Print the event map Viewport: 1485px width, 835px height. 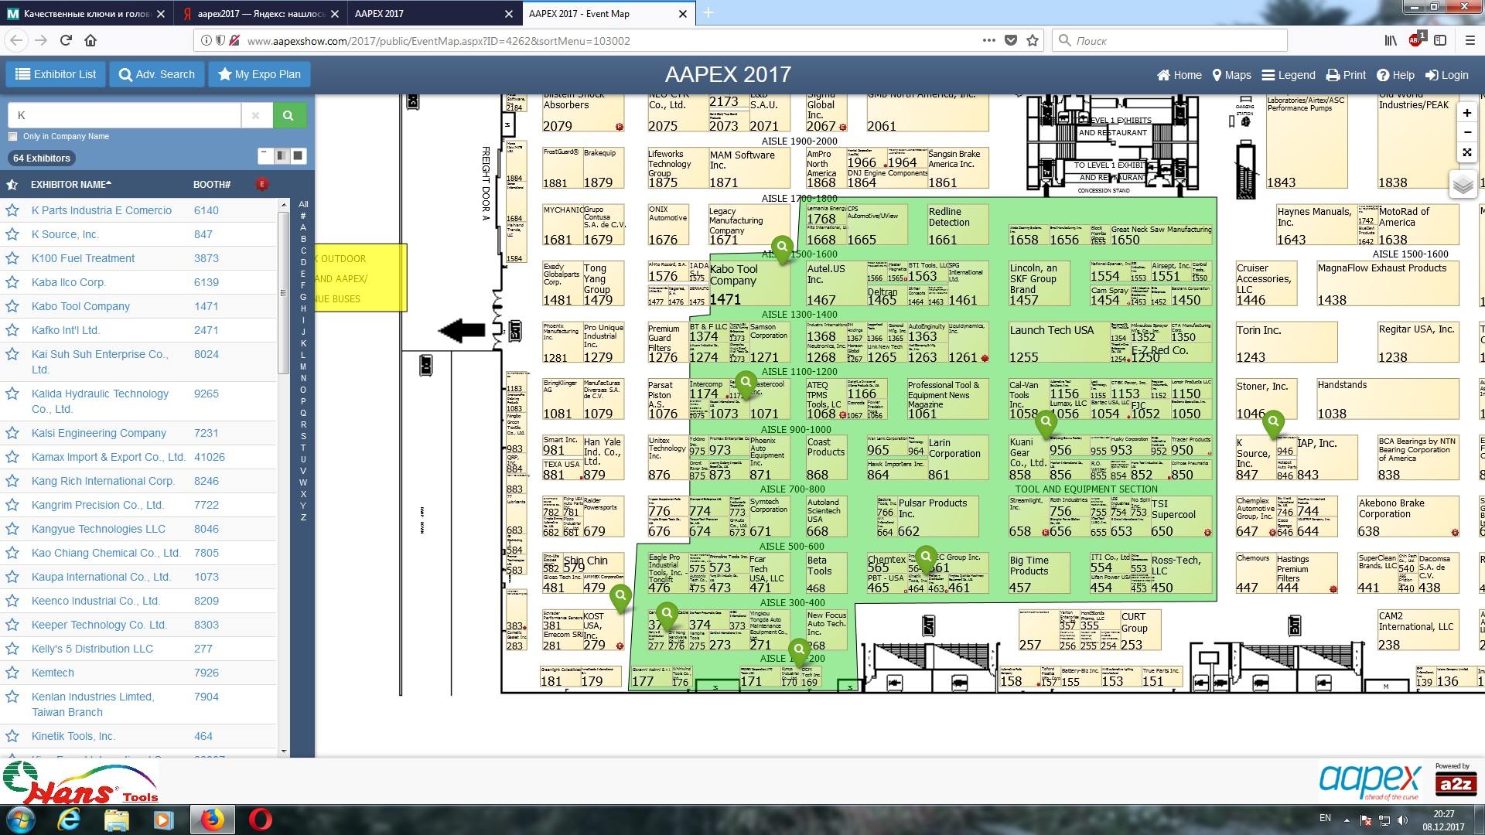1346,75
